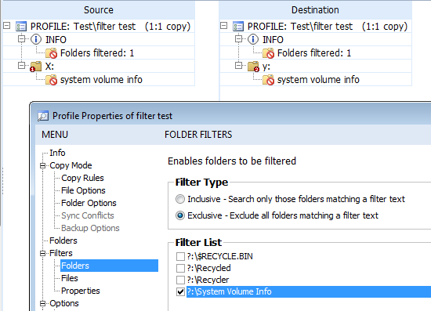The height and width of the screenshot is (311, 431).
Task: Open the Options menu item
Action: 64,303
